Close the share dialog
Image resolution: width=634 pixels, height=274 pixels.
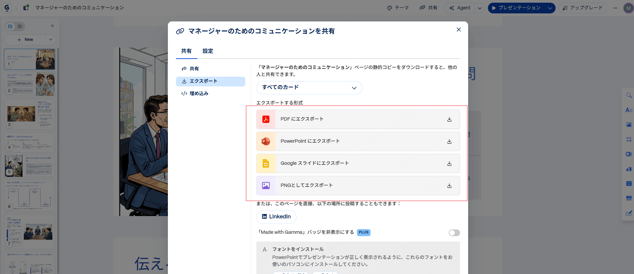459,29
